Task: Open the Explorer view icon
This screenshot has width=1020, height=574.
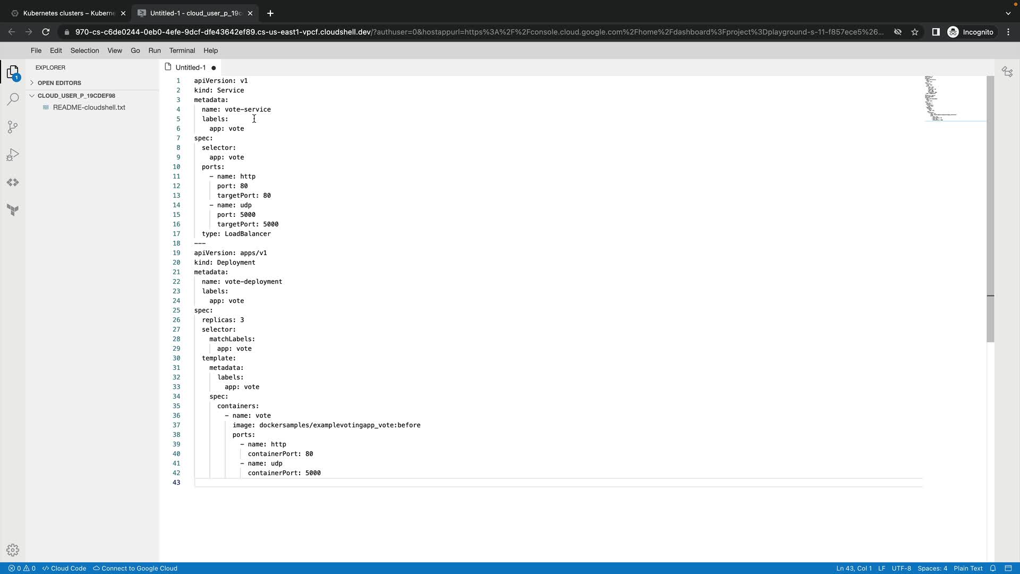Action: (x=13, y=72)
